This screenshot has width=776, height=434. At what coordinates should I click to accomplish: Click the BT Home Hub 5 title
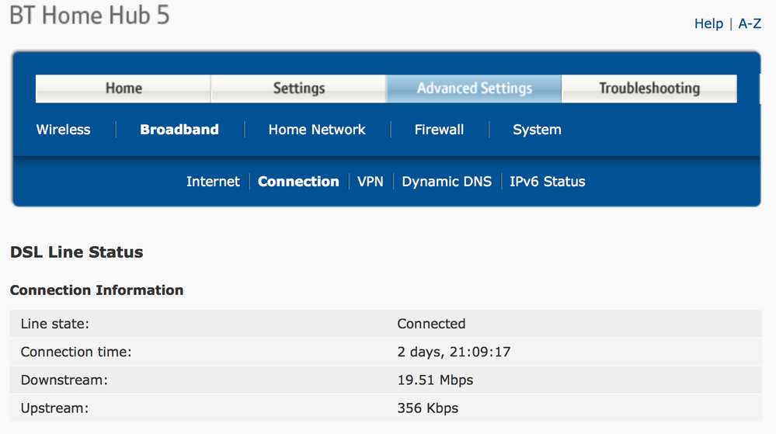click(x=89, y=16)
